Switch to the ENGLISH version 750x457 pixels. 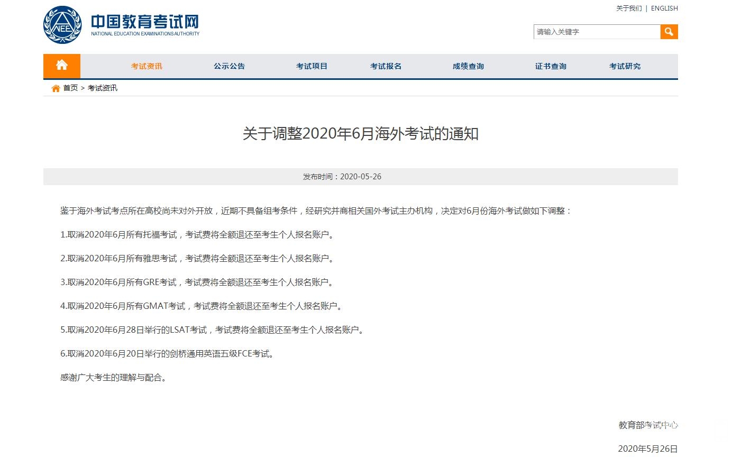664,8
